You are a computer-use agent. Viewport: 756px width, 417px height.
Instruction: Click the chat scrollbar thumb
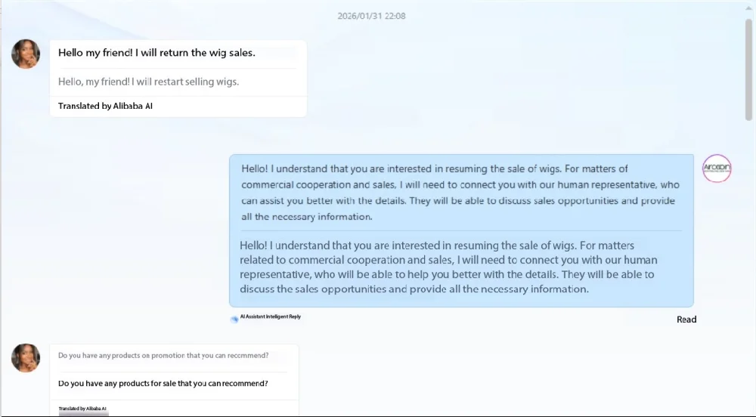[x=748, y=69]
